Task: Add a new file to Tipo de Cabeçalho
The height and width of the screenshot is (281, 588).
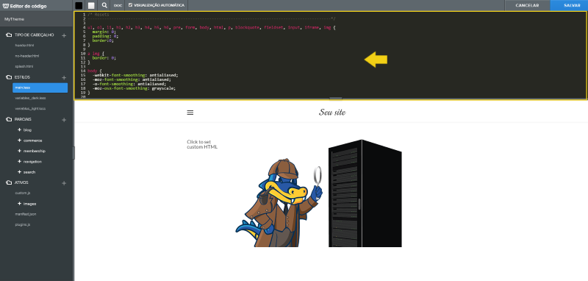Action: [x=64, y=35]
